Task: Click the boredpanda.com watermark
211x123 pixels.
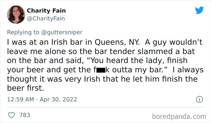Action: point(179,115)
